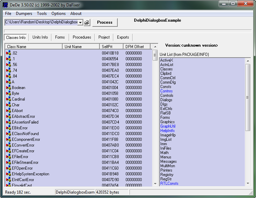Click the class icon beside class A
Image resolution: width=256 pixels, height=198 pixels.
tap(8, 82)
